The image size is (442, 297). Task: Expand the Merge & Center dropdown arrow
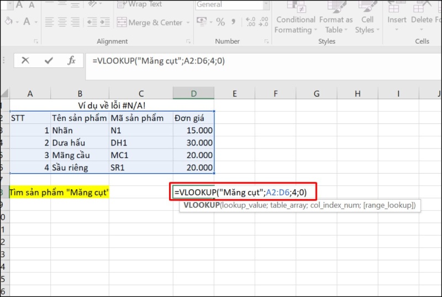pyautogui.click(x=188, y=22)
